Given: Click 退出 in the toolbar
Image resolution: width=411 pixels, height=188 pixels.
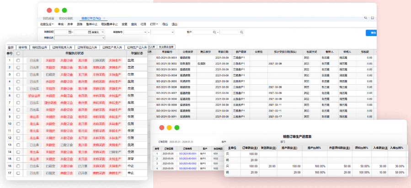Looking at the screenshot, I should click(174, 24).
